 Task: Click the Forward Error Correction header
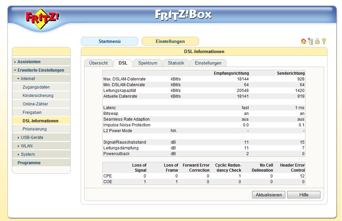tap(196, 168)
